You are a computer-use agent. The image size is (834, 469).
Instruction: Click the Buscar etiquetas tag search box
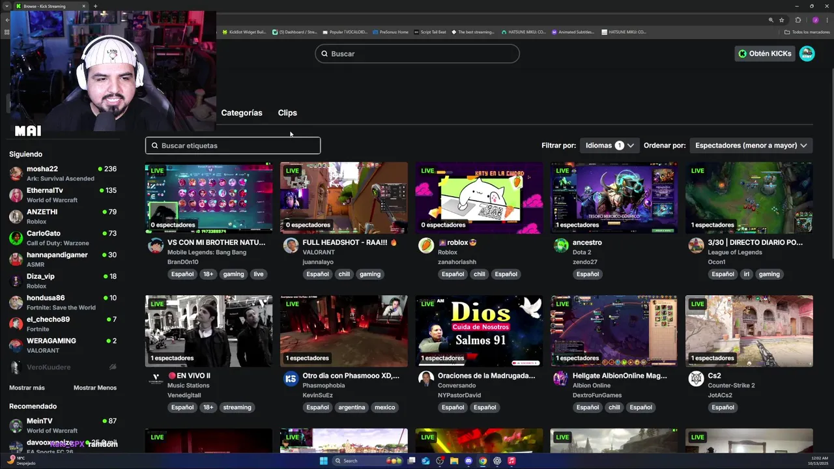(x=233, y=145)
